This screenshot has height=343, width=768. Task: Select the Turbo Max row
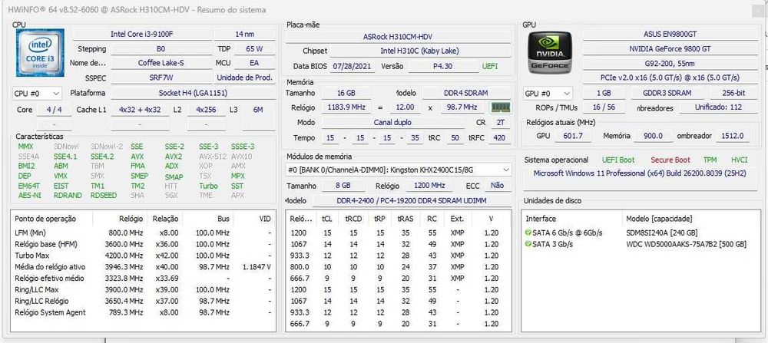point(143,256)
